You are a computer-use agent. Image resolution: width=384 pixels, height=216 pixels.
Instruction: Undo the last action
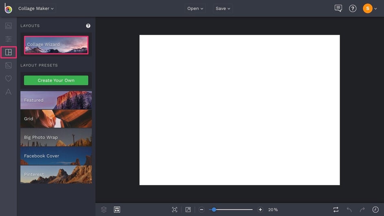[349, 210]
